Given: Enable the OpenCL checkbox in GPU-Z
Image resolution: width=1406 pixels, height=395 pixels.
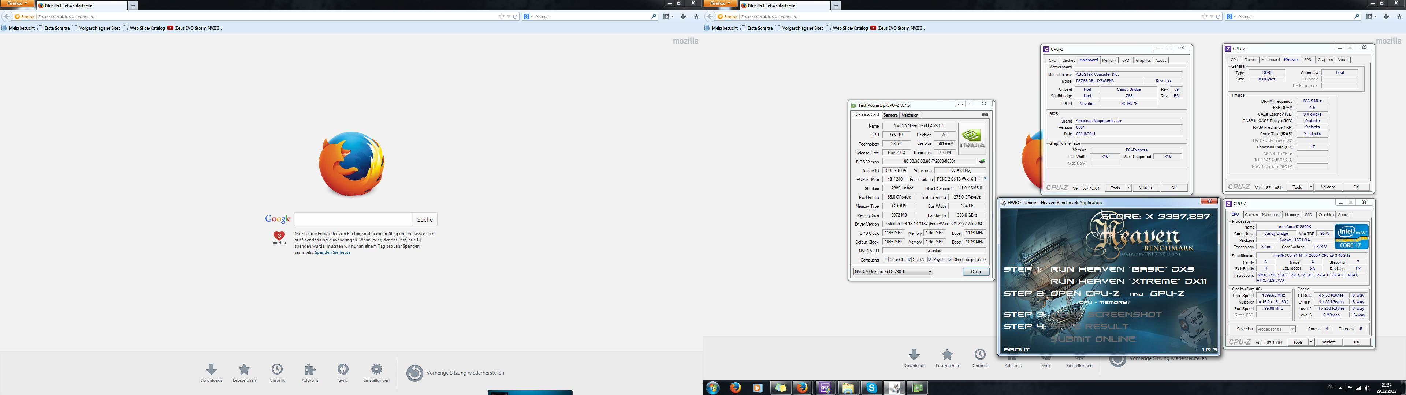Looking at the screenshot, I should [886, 260].
